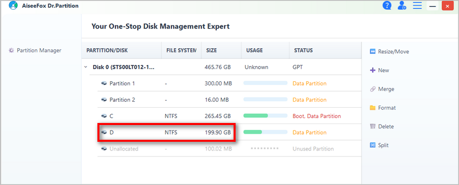This screenshot has height=185, width=459.
Task: Click the Unknown usage text
Action: (256, 67)
